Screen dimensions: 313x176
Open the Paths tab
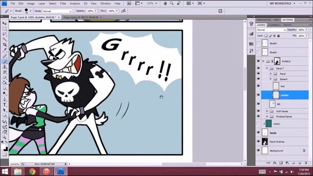(287, 25)
